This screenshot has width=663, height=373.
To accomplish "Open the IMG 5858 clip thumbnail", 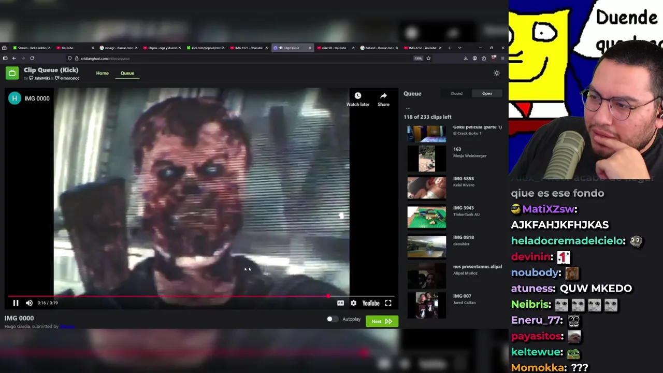I will pos(426,188).
